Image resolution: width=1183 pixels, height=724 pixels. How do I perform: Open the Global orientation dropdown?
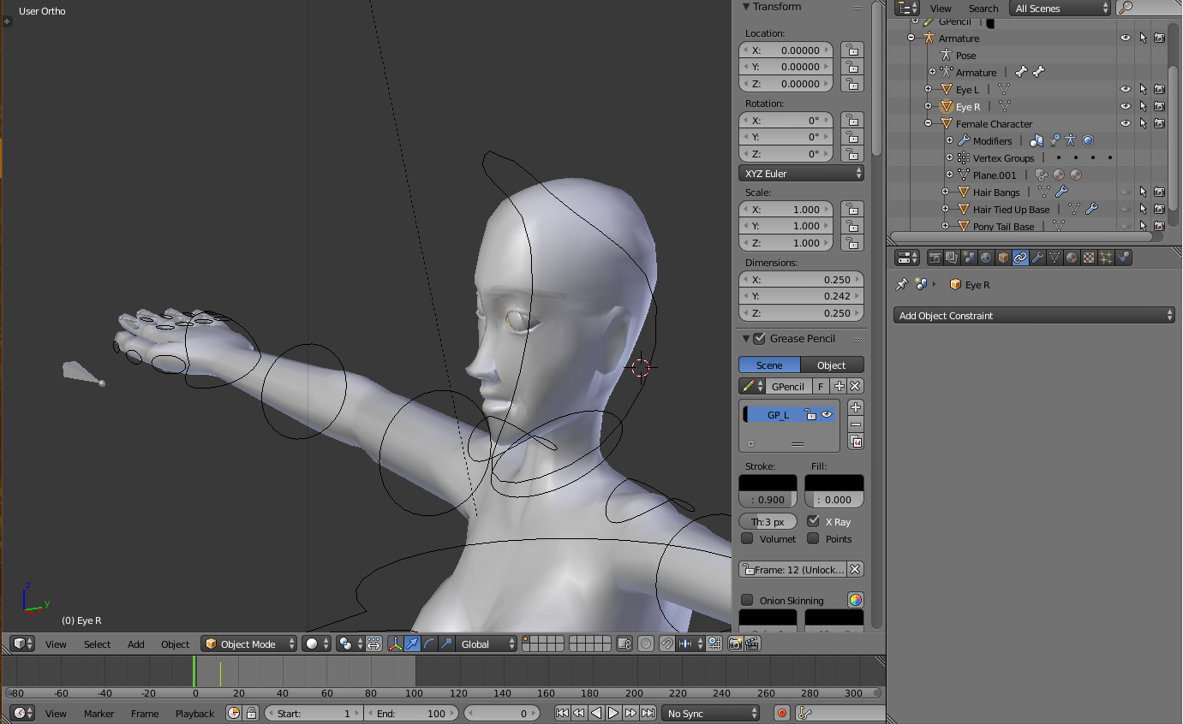pos(487,644)
